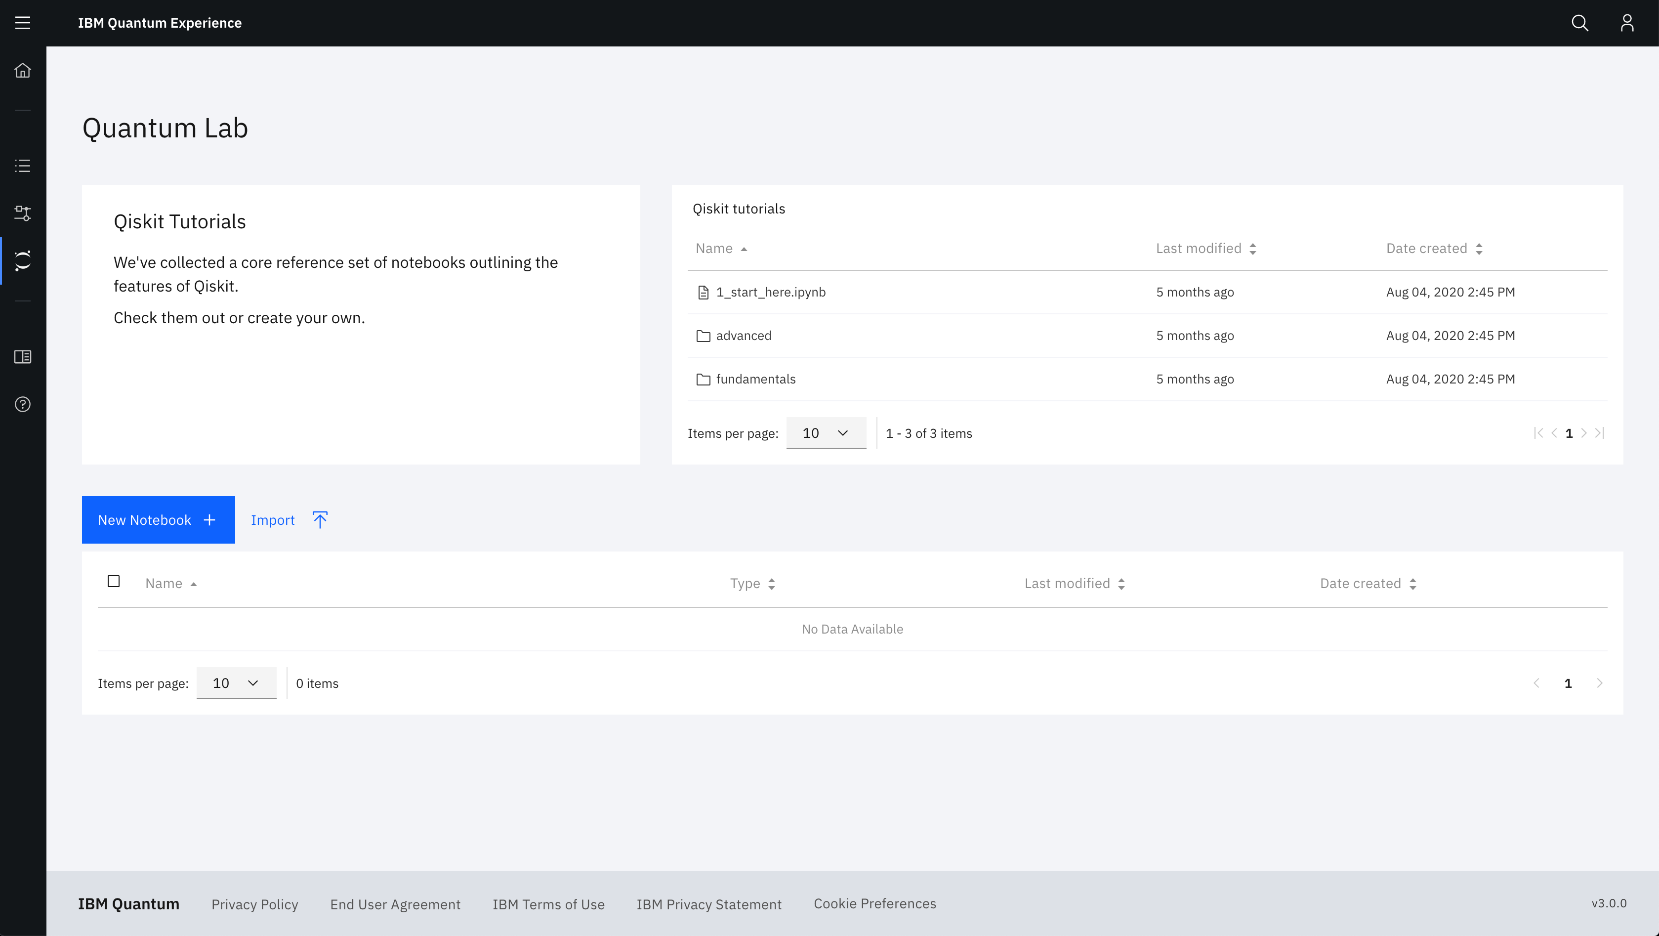Open the advanced tutorials folder
Viewport: 1659px width, 936px height.
743,336
